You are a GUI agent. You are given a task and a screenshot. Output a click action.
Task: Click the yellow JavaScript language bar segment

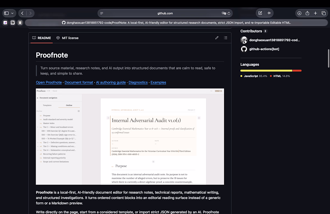266,71
